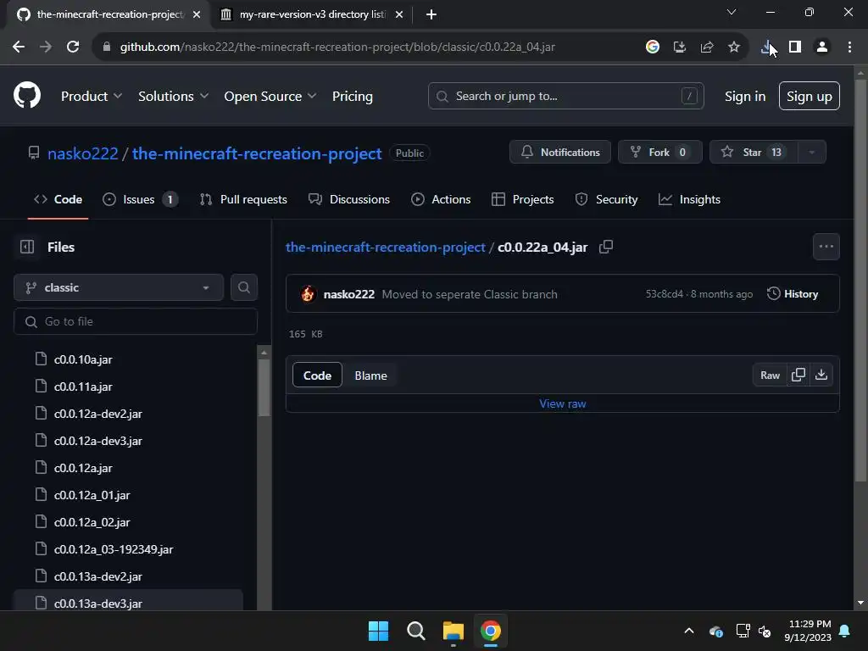Viewport: 868px width, 651px height.
Task: Click the file tree scrollbar thumb
Action: tap(264, 387)
